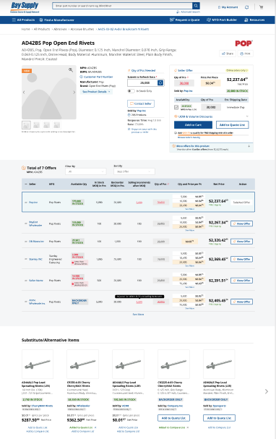The height and width of the screenshot is (439, 276).
Task: Collapse the Pop Inc offer row
Action: (26, 202)
